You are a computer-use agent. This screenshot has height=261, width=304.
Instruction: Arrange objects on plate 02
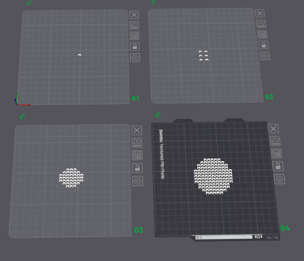click(262, 34)
